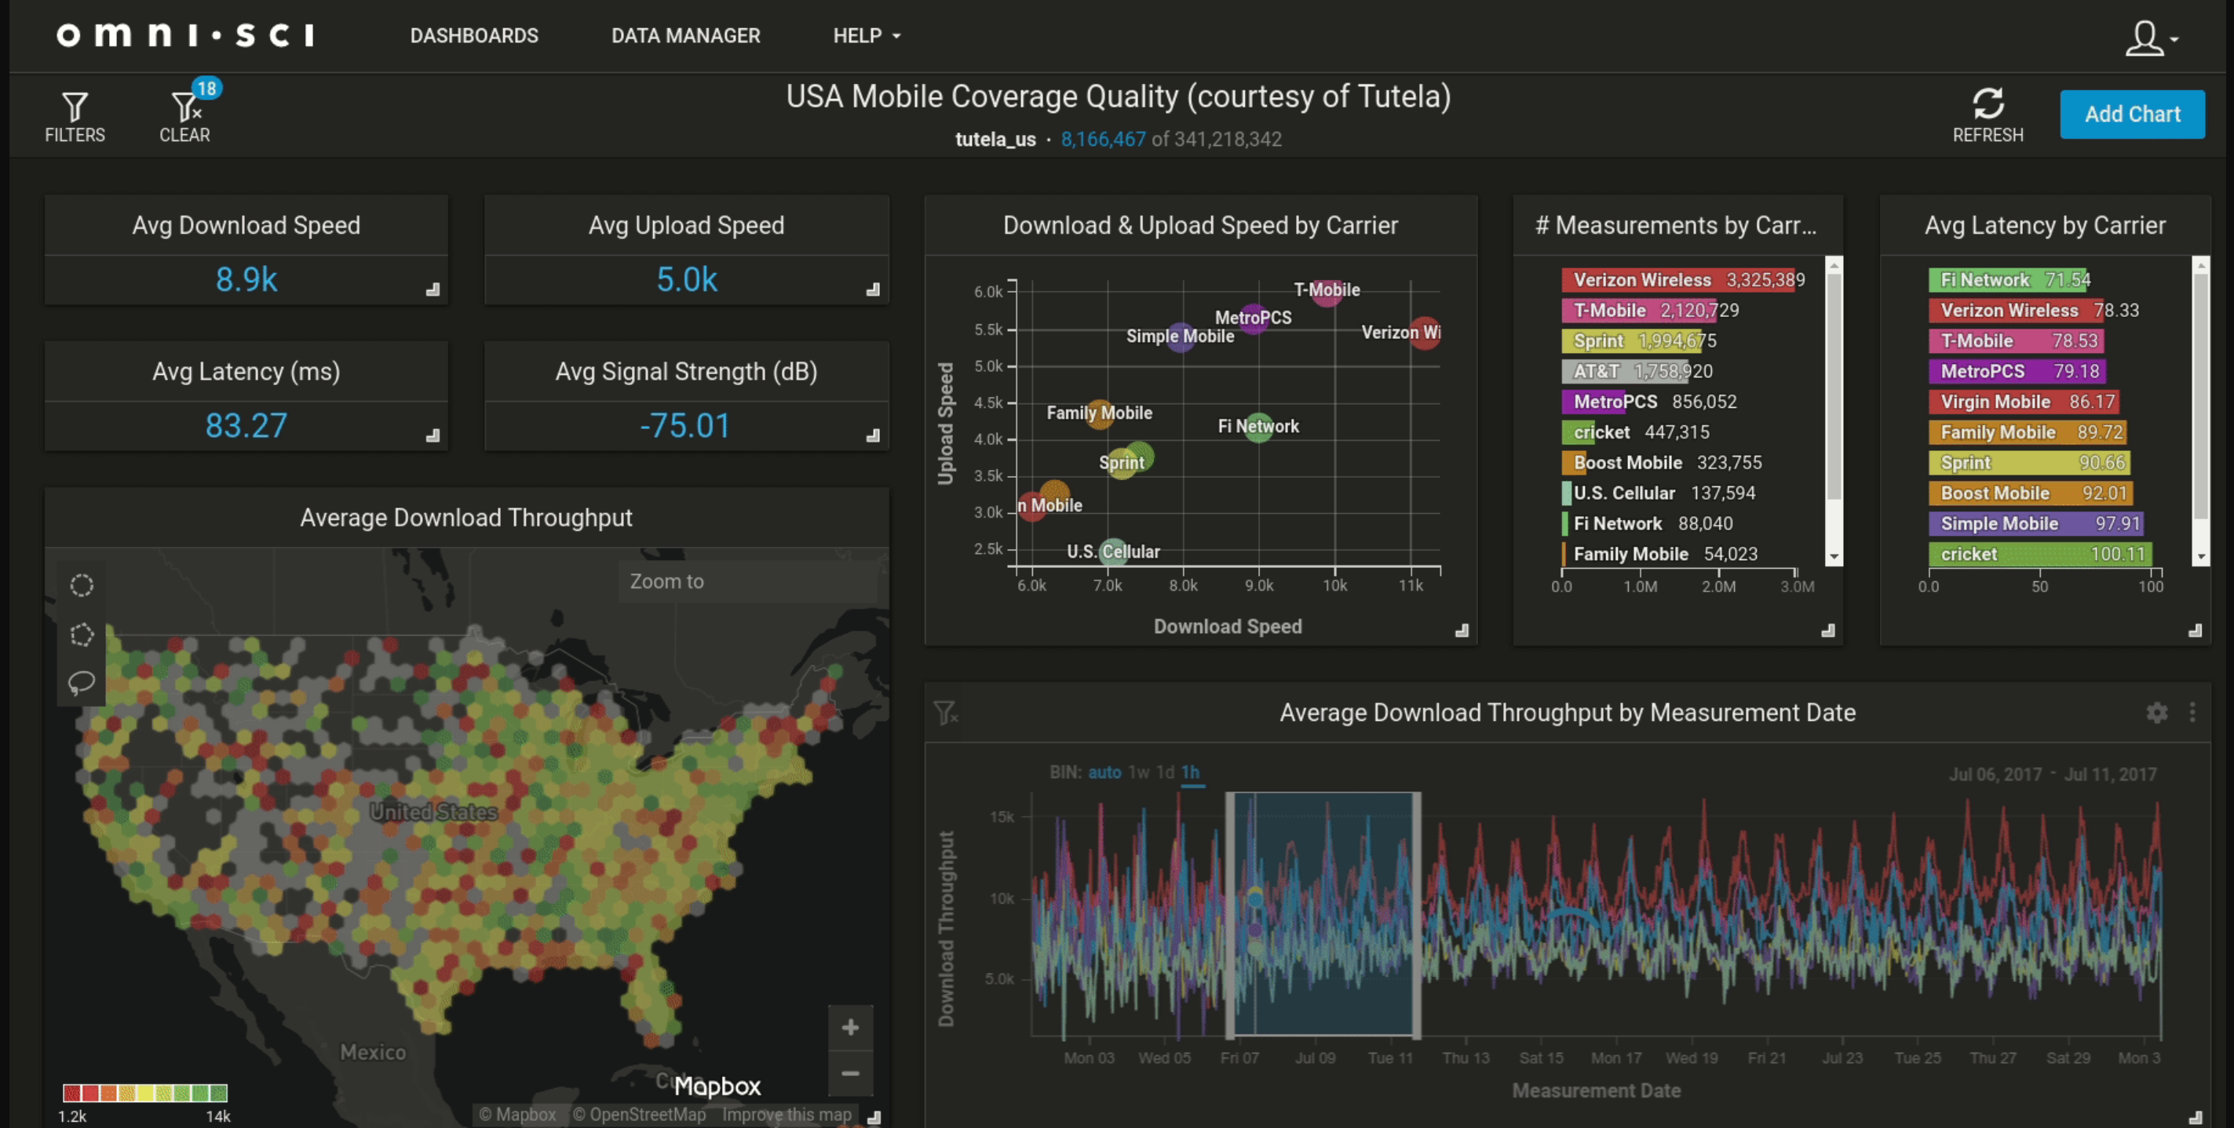Open the OpenStreetMap attribution link
The width and height of the screenshot is (2234, 1128).
pyautogui.click(x=639, y=1115)
